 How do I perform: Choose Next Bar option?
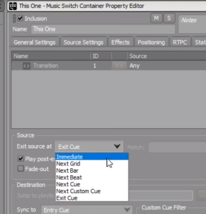pyautogui.click(x=92, y=171)
